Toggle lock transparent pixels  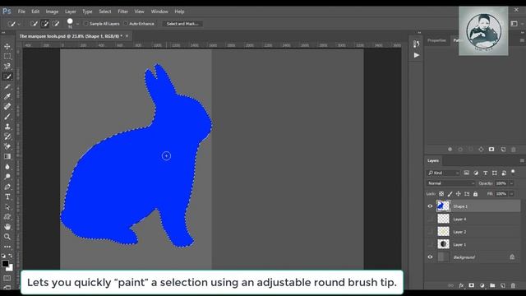point(441,194)
